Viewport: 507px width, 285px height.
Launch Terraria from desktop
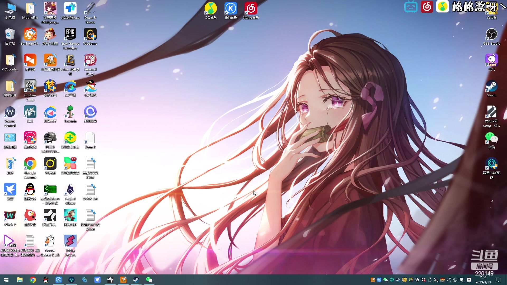pos(70,114)
